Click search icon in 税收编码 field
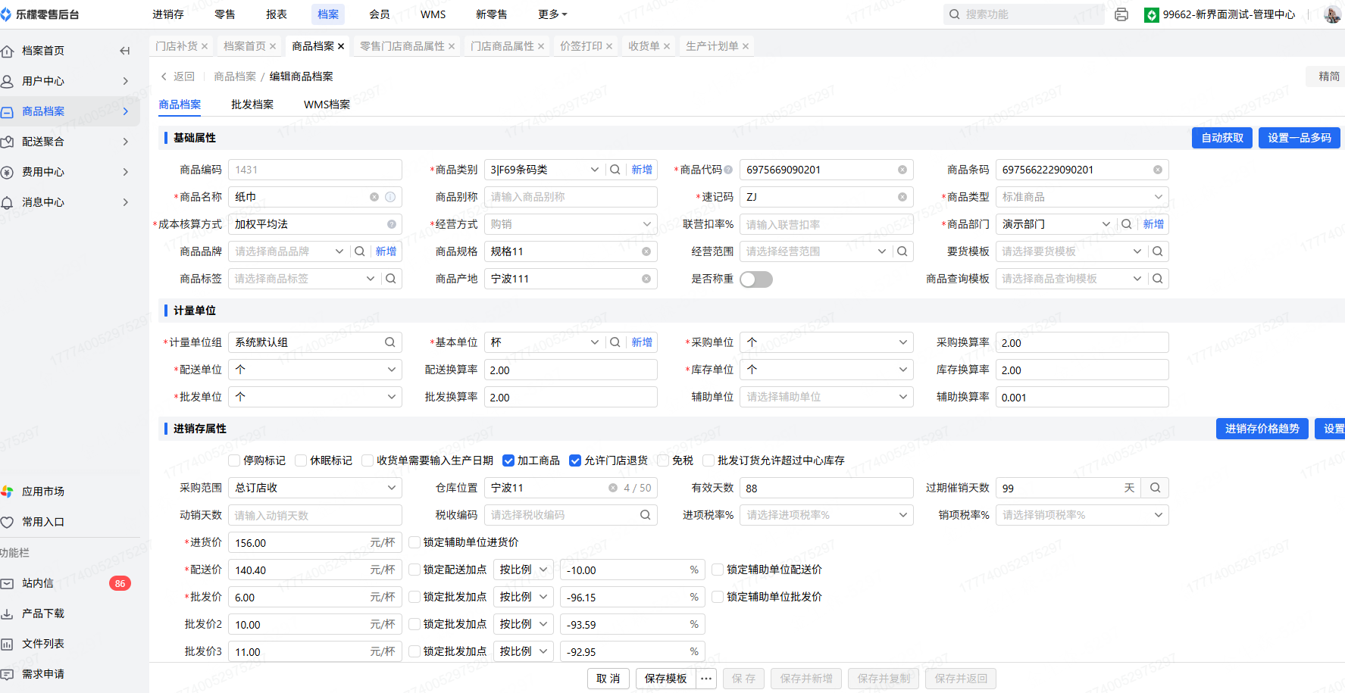Screen dimensions: 1345x693 (x=645, y=515)
